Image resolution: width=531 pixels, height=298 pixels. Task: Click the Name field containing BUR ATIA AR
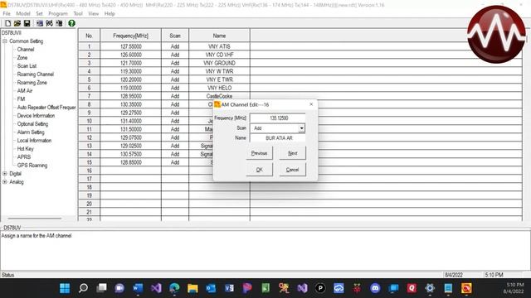coord(278,138)
